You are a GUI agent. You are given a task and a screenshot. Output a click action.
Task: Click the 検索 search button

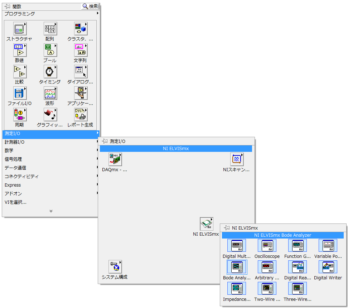[90, 6]
